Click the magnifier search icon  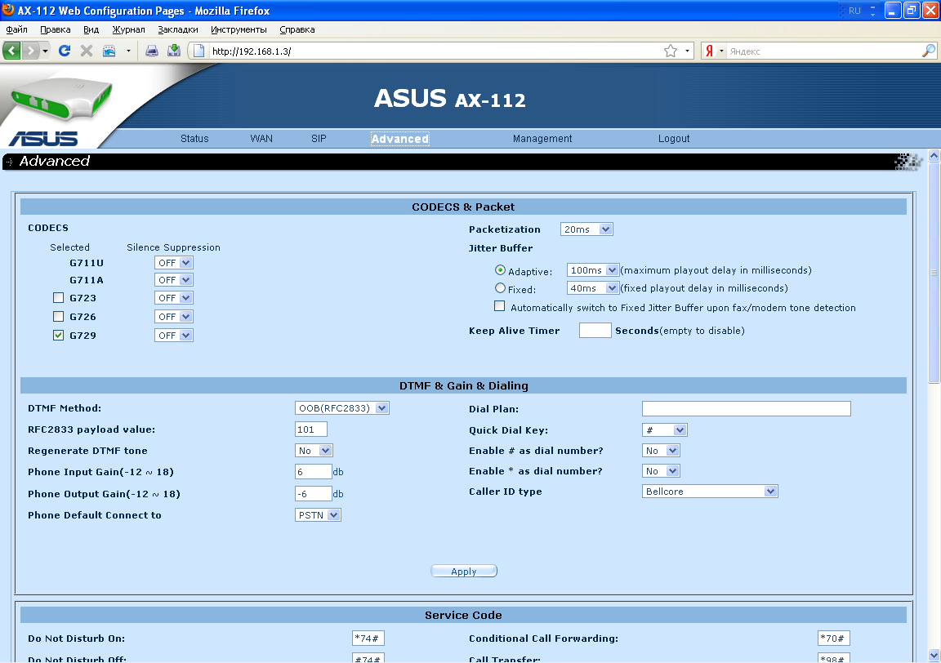(928, 51)
